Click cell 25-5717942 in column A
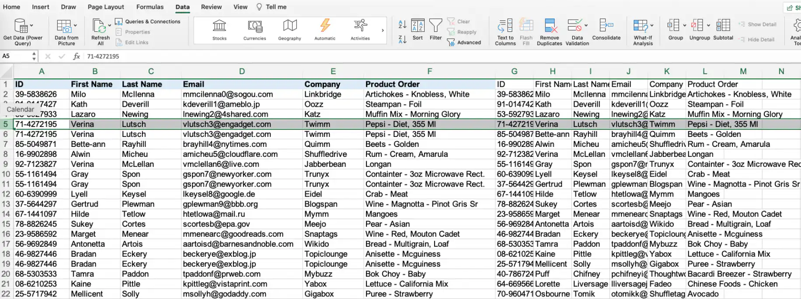The height and width of the screenshot is (299, 801). point(42,294)
